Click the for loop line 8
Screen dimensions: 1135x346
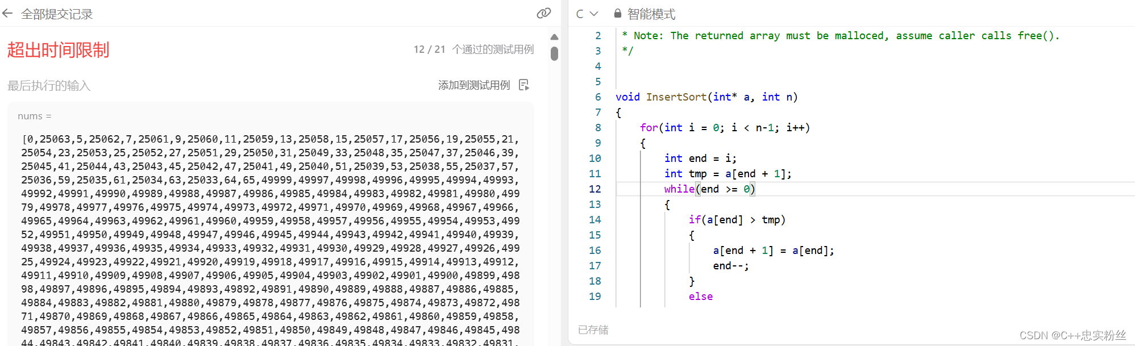725,128
